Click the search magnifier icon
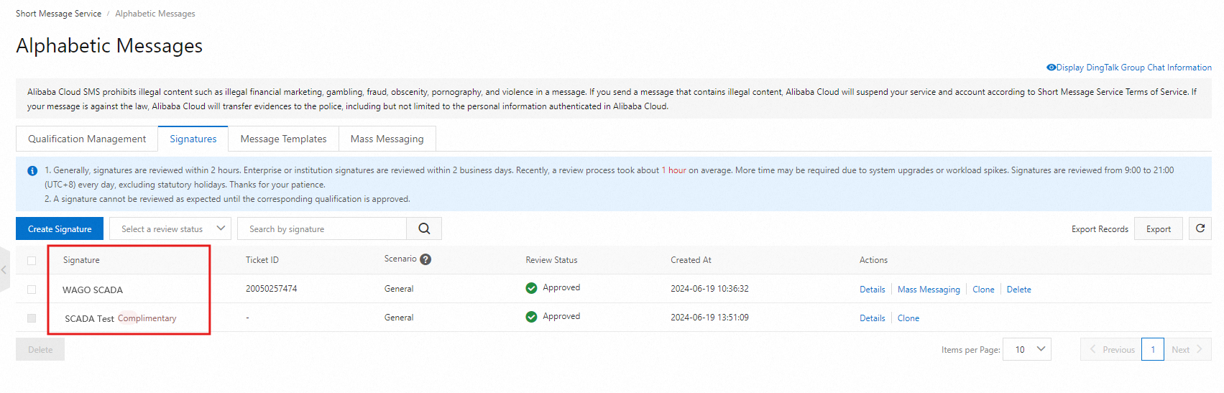This screenshot has height=393, width=1224. (x=424, y=228)
